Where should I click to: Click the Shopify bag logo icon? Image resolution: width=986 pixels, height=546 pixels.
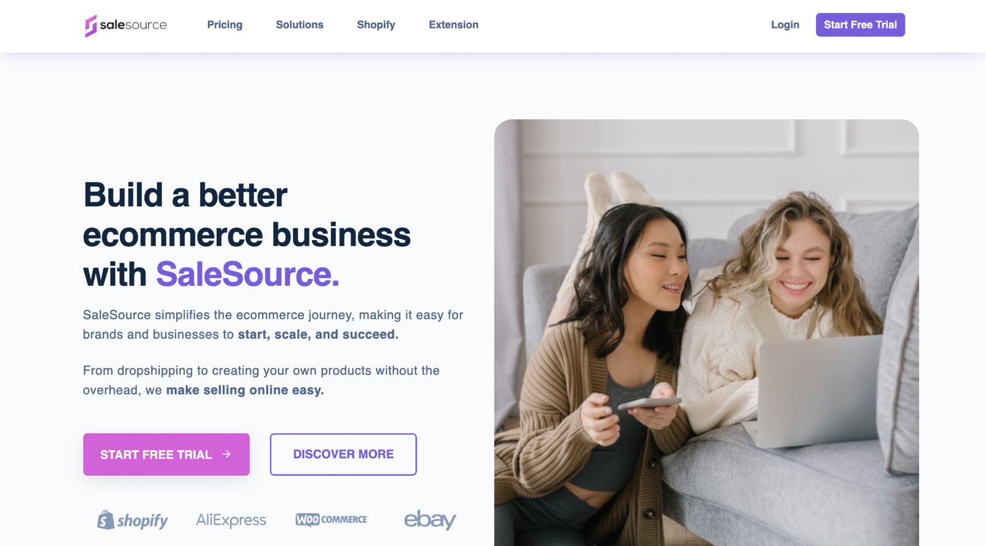click(105, 520)
